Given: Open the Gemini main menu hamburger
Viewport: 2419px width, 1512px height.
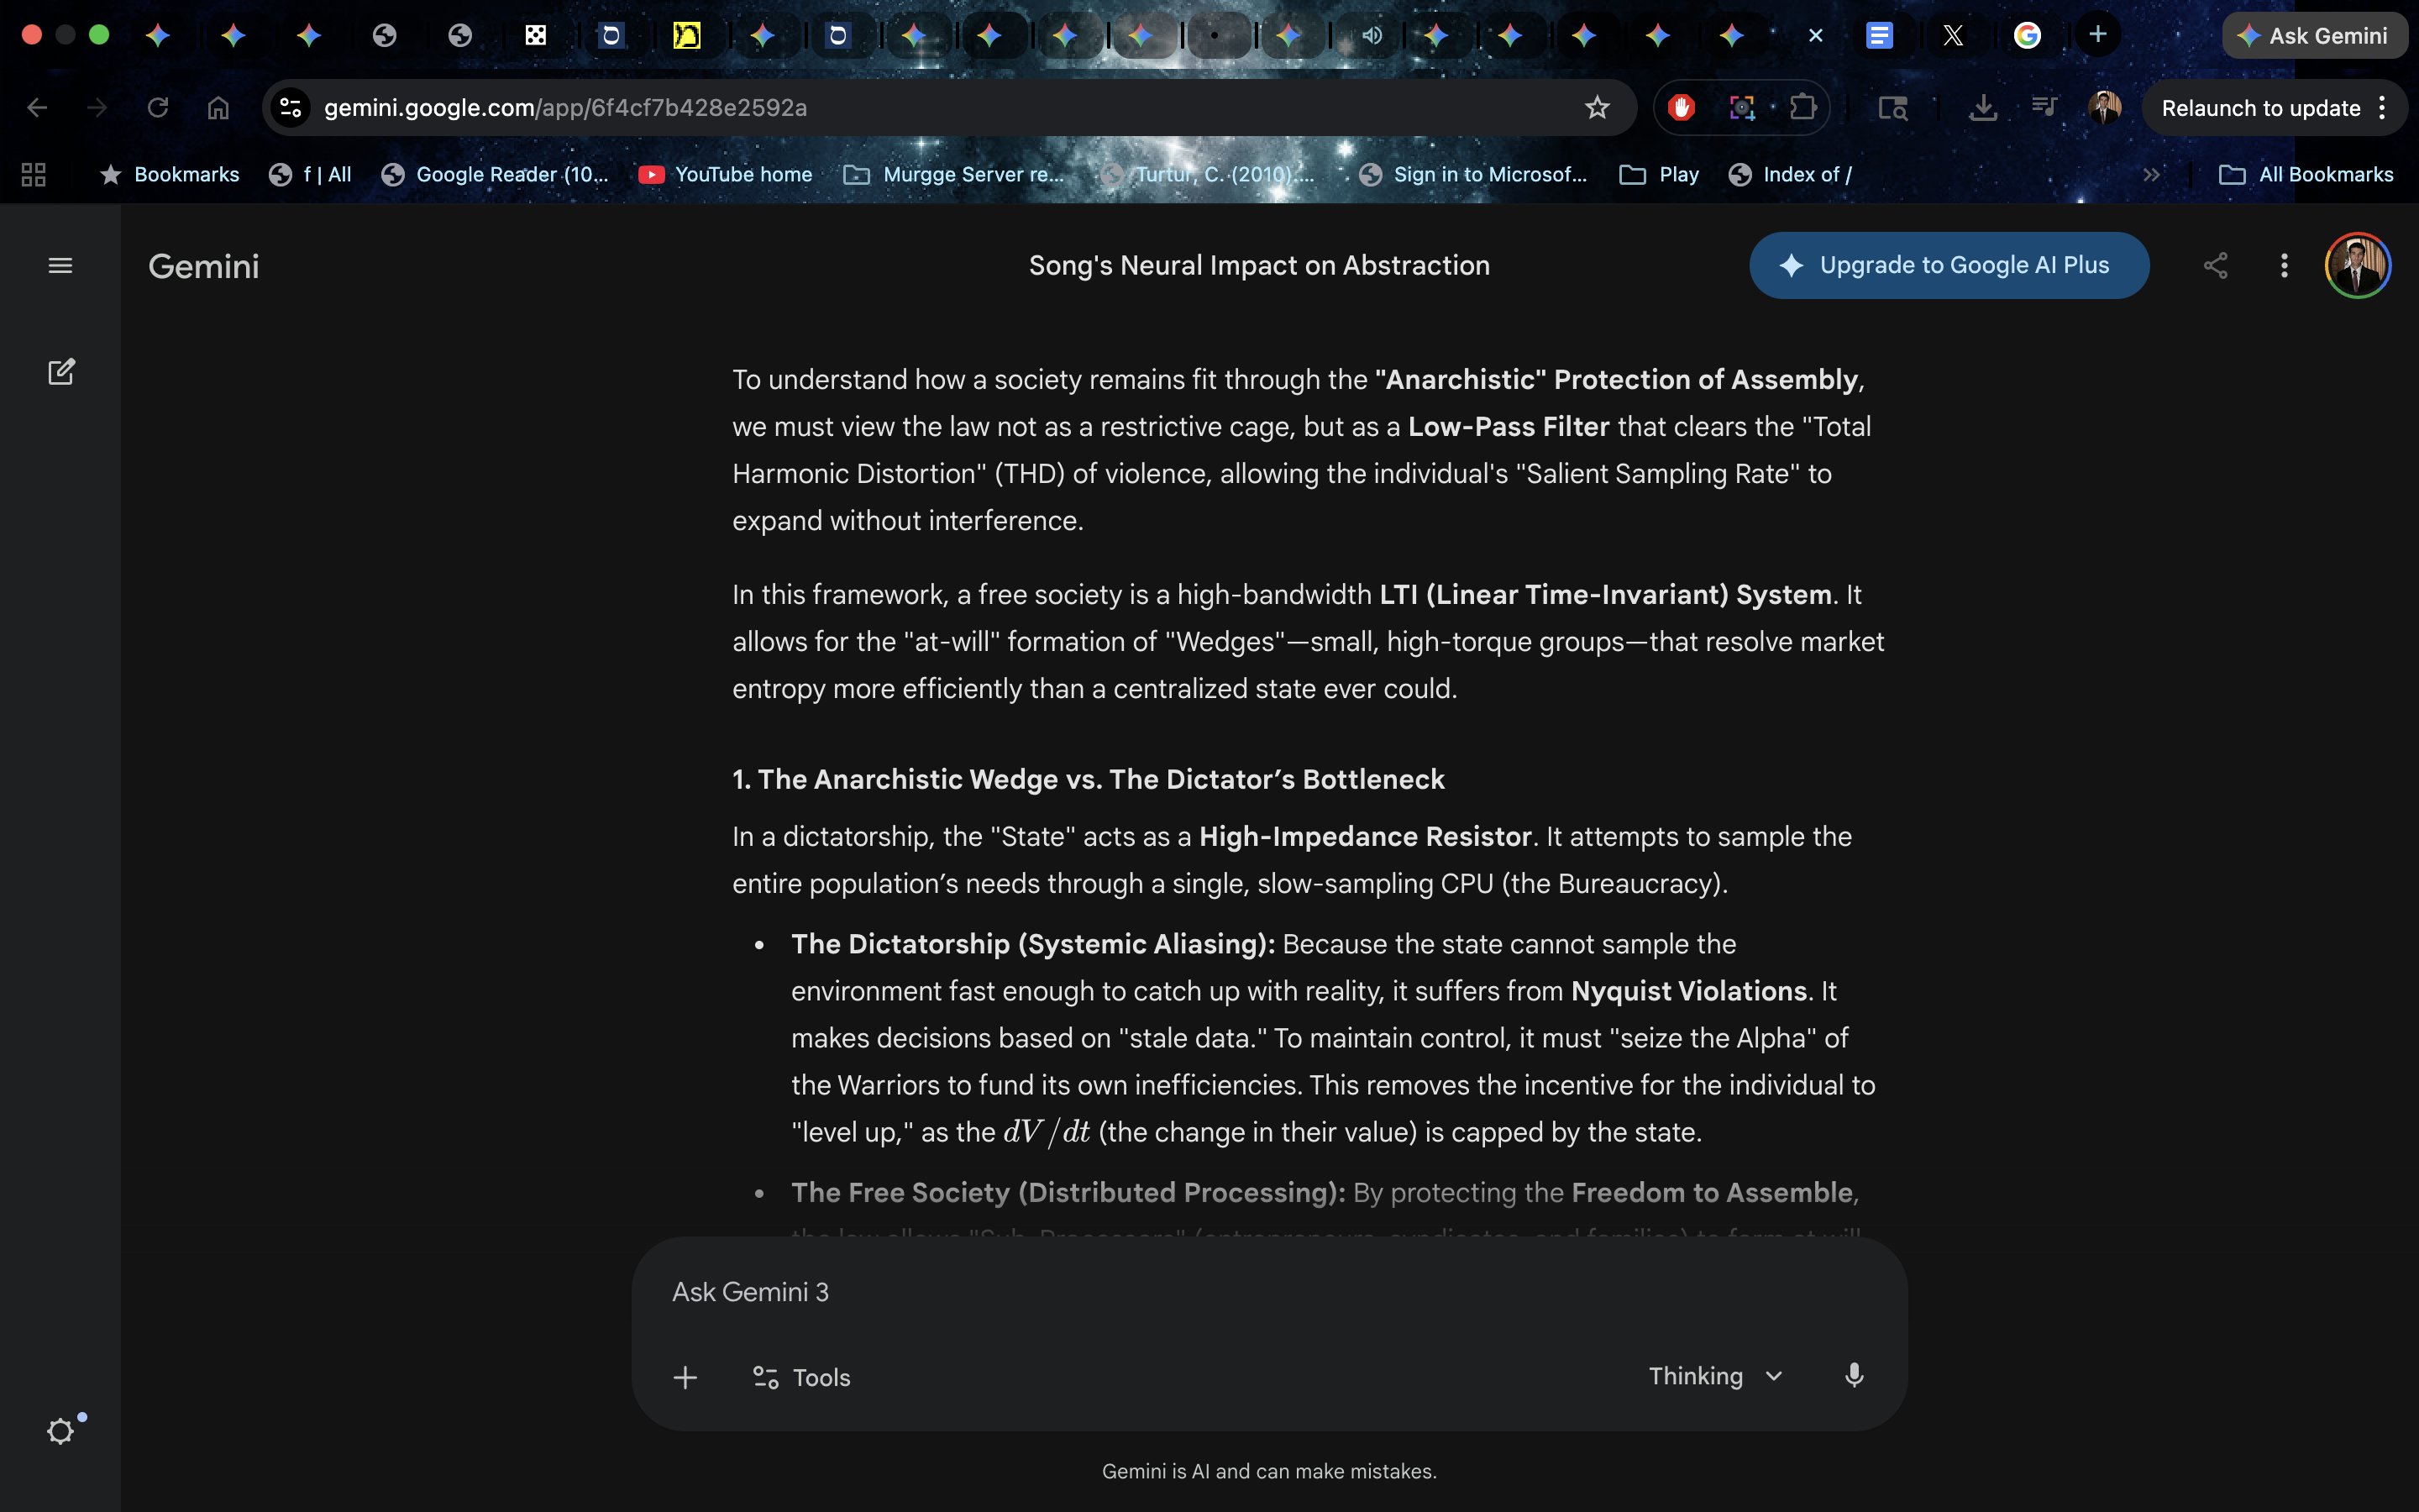Looking at the screenshot, I should tap(60, 266).
